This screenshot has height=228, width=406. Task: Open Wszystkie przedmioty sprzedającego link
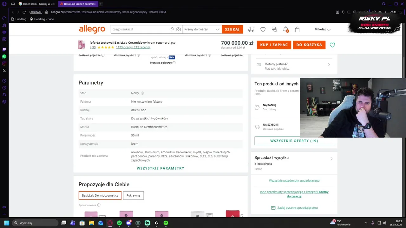294,180
